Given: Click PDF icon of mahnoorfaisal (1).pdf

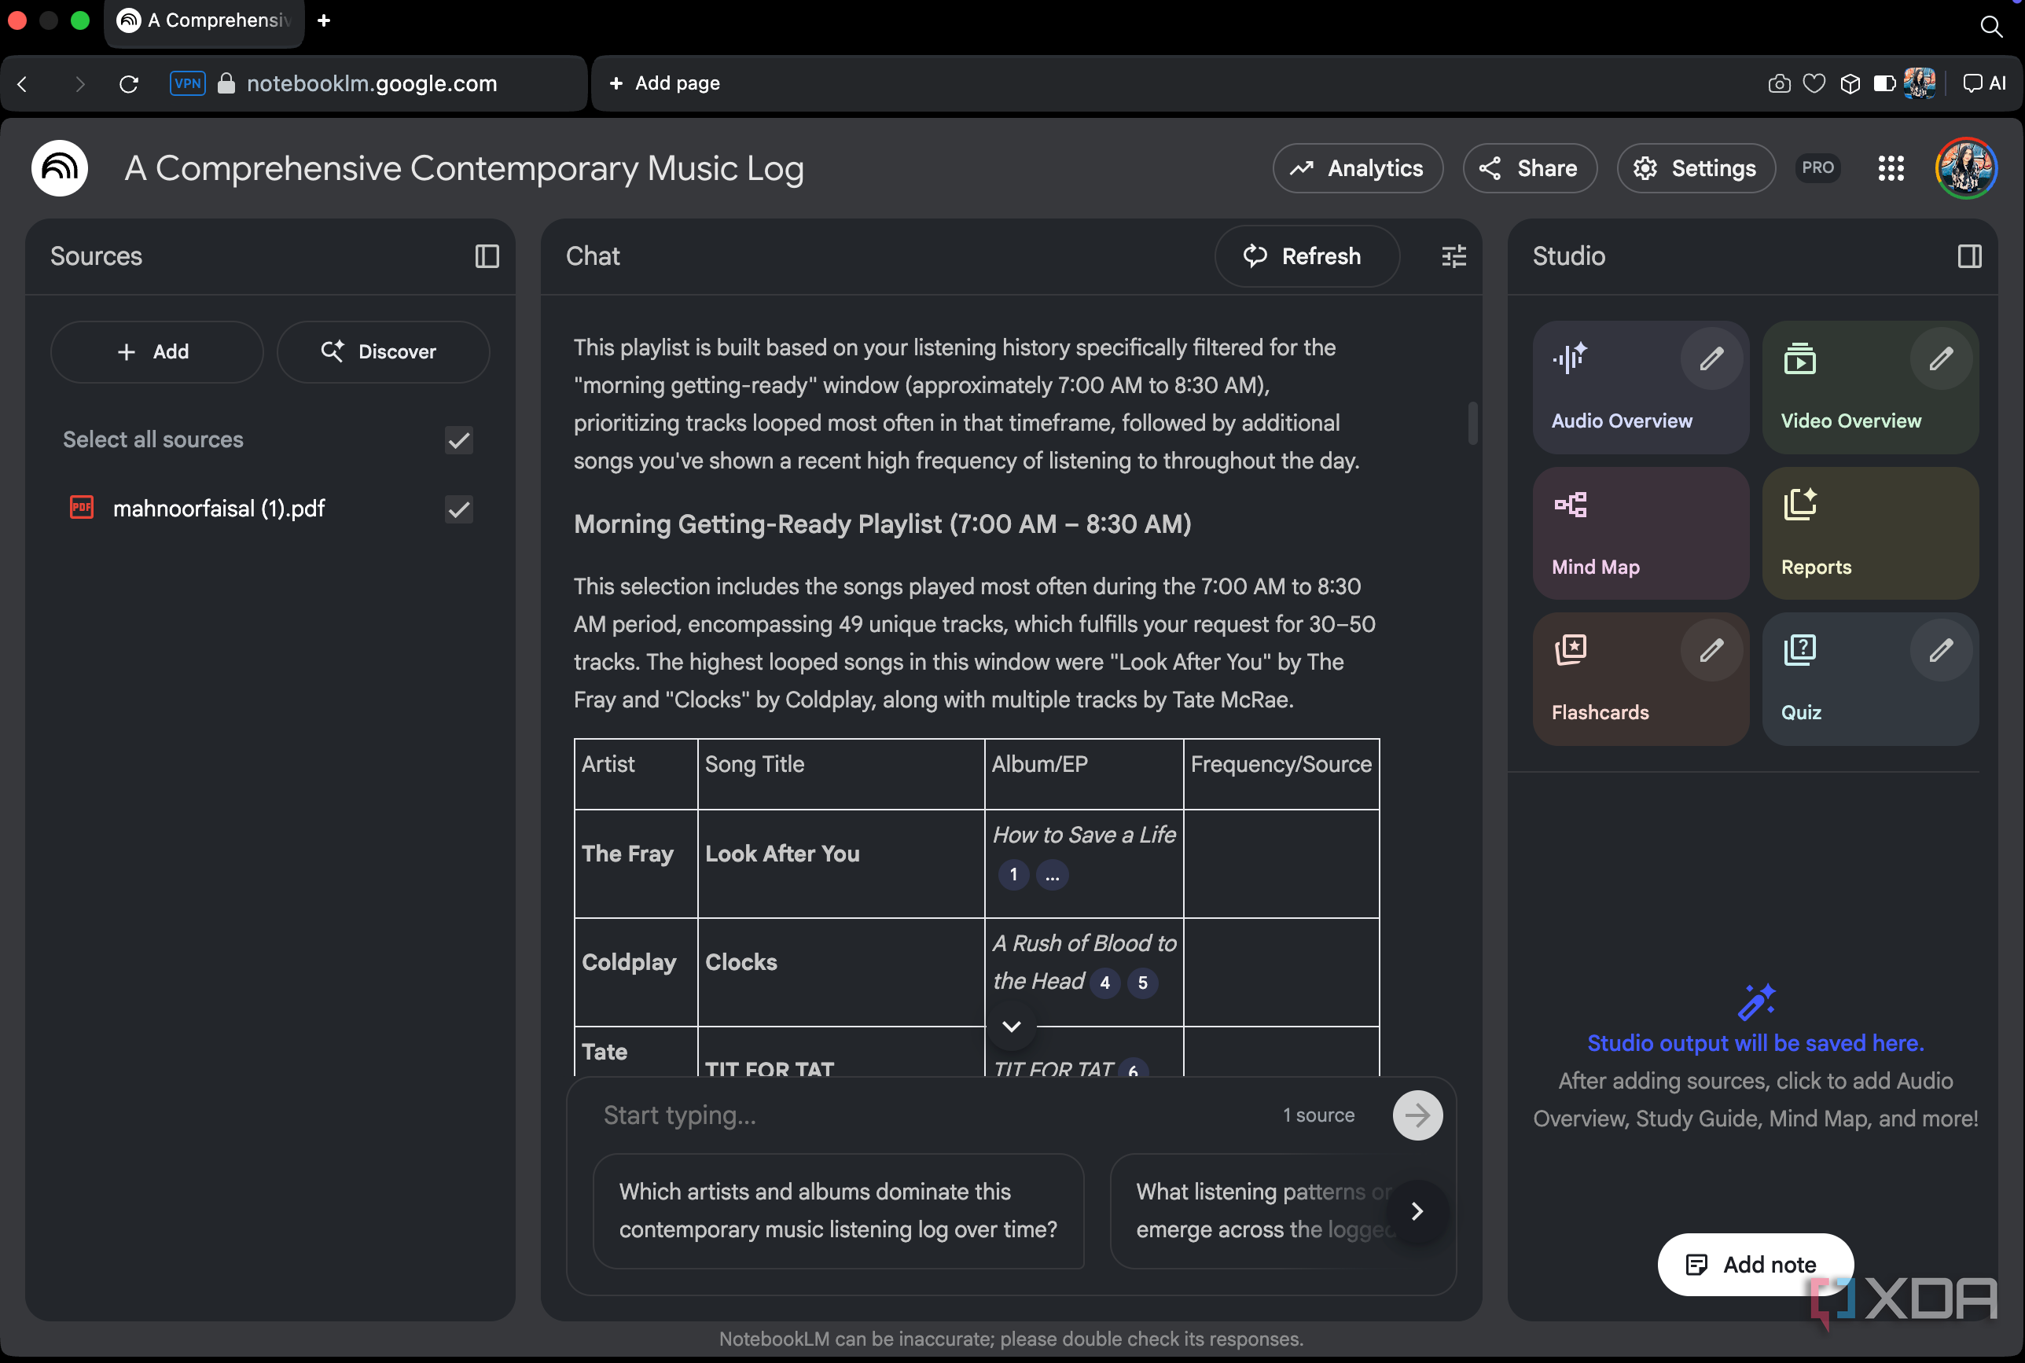Looking at the screenshot, I should (82, 508).
